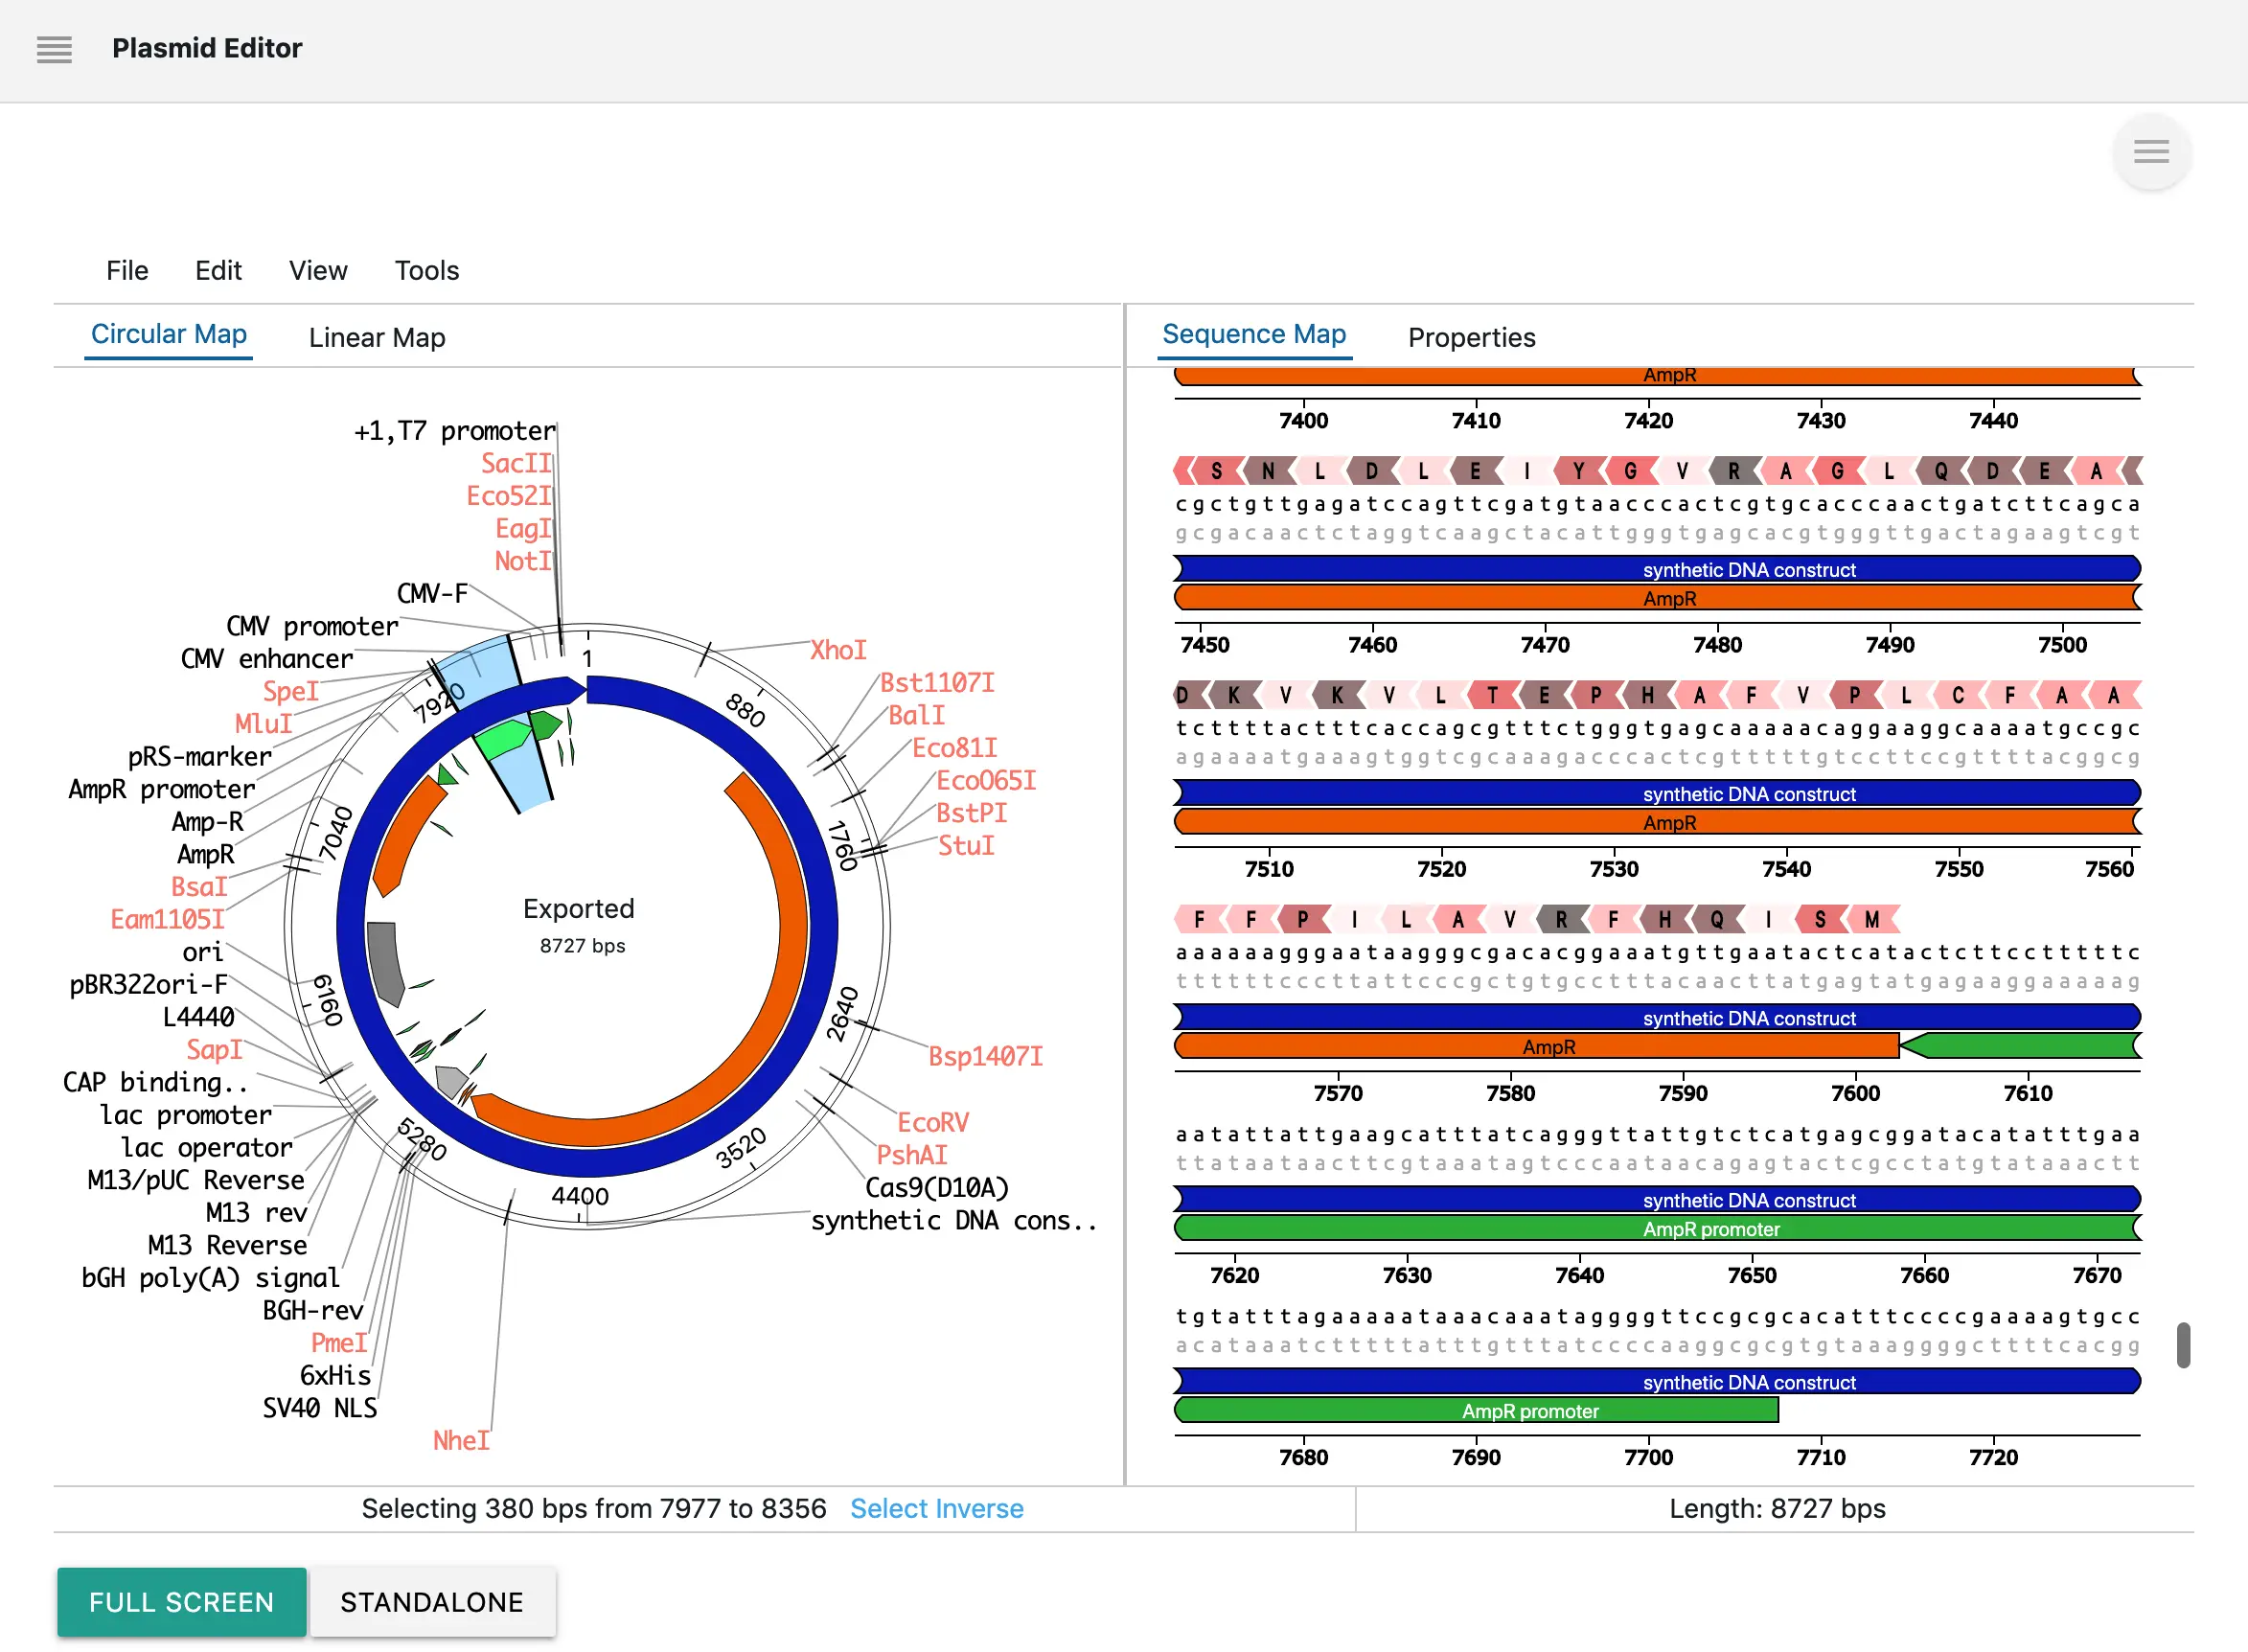2248x1652 pixels.
Task: Click the lac operator label
Action: [207, 1148]
